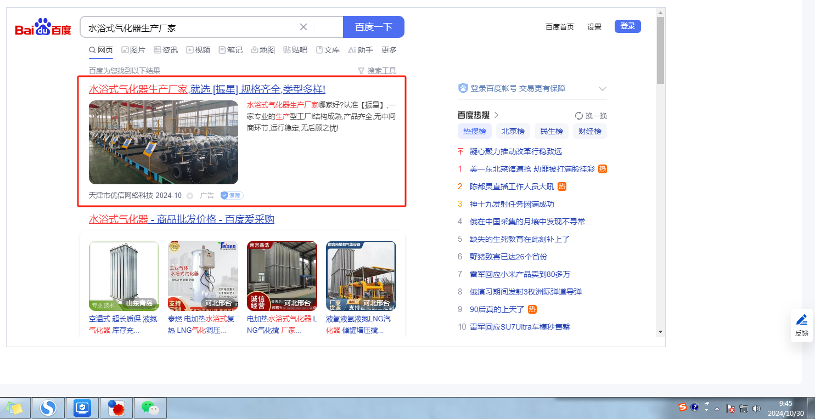Open hot search 野猪致害已达26个省份
Viewport: 815px width, 419px height.
pyautogui.click(x=508, y=257)
